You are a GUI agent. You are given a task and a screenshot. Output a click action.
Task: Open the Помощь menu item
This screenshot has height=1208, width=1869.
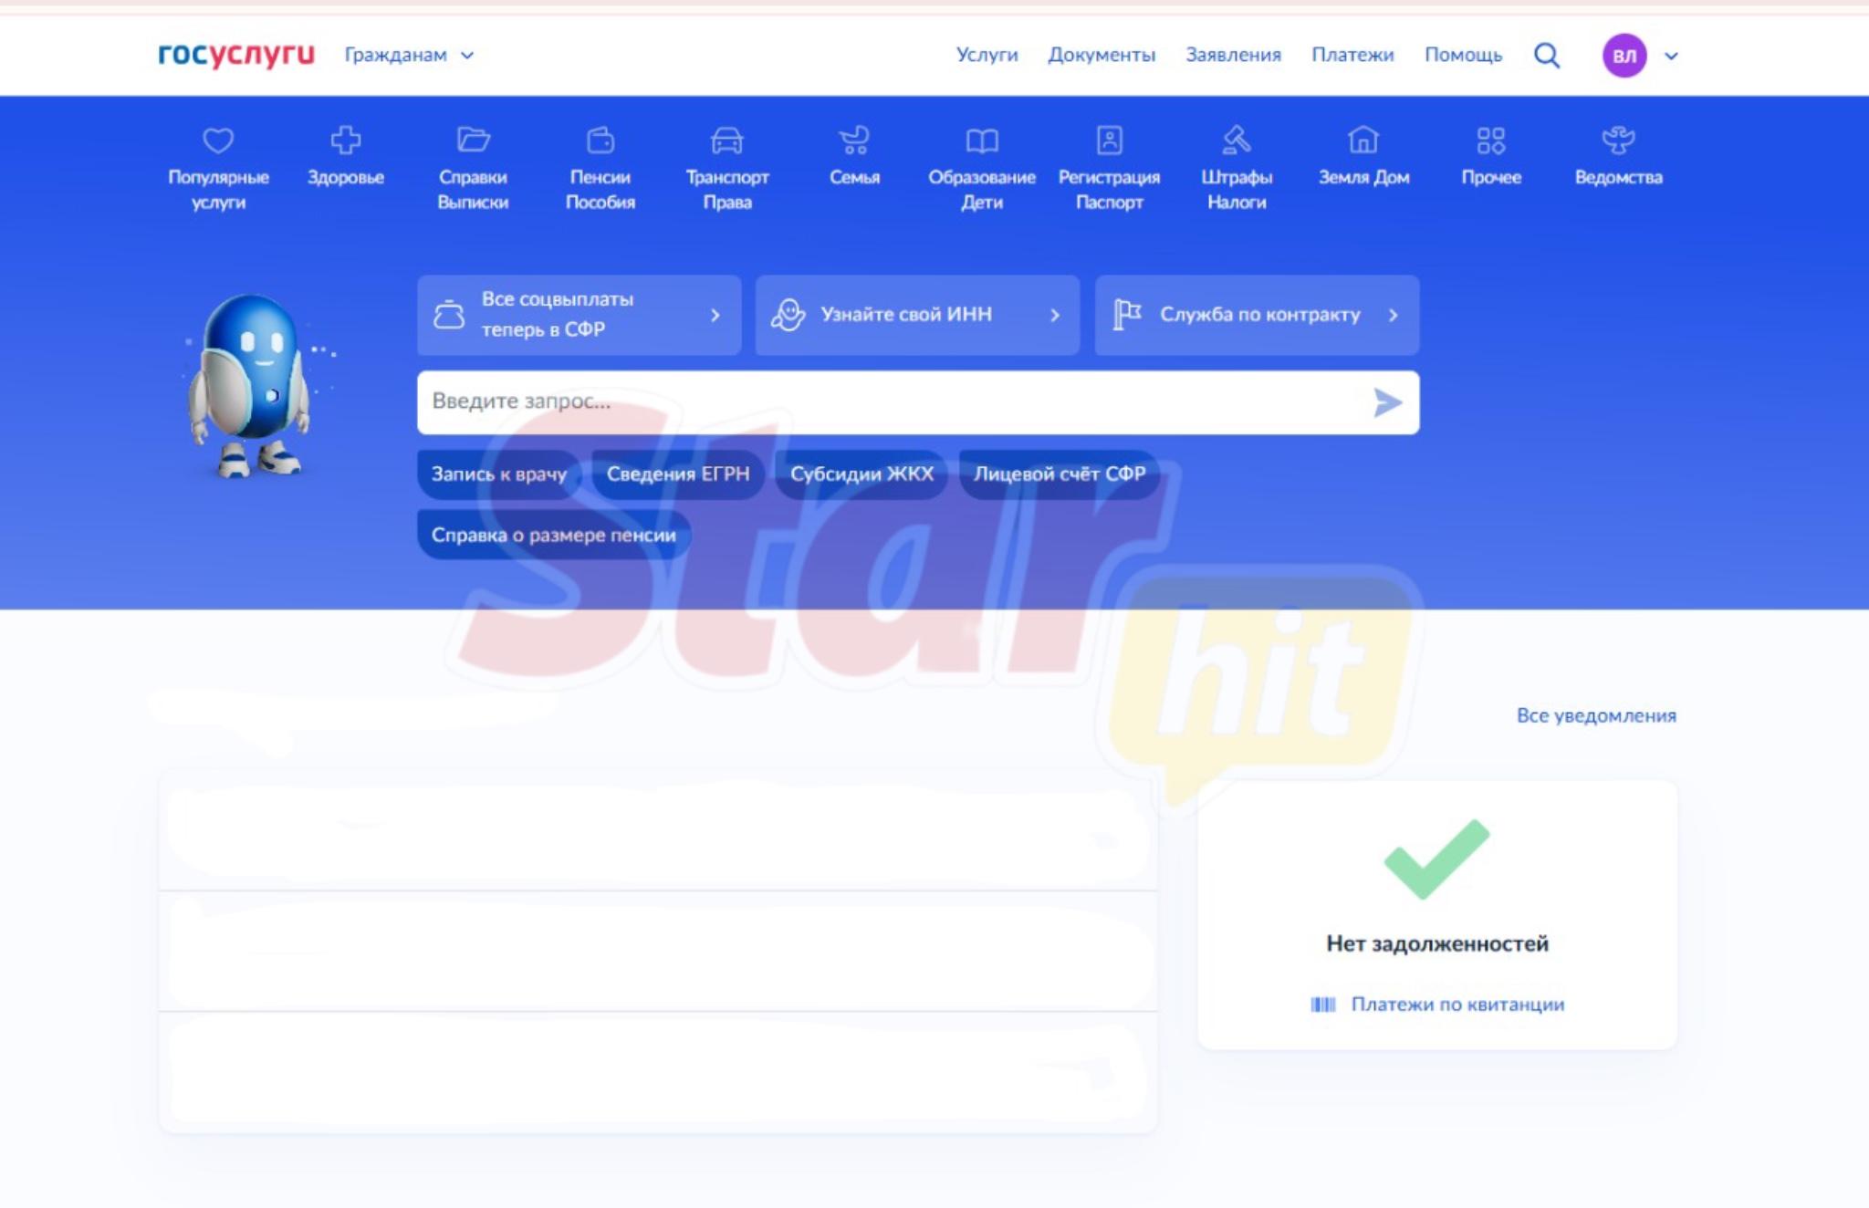tap(1463, 55)
